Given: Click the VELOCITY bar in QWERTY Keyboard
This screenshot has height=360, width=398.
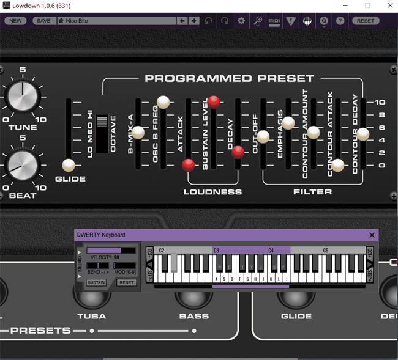Looking at the screenshot, I should click(111, 251).
